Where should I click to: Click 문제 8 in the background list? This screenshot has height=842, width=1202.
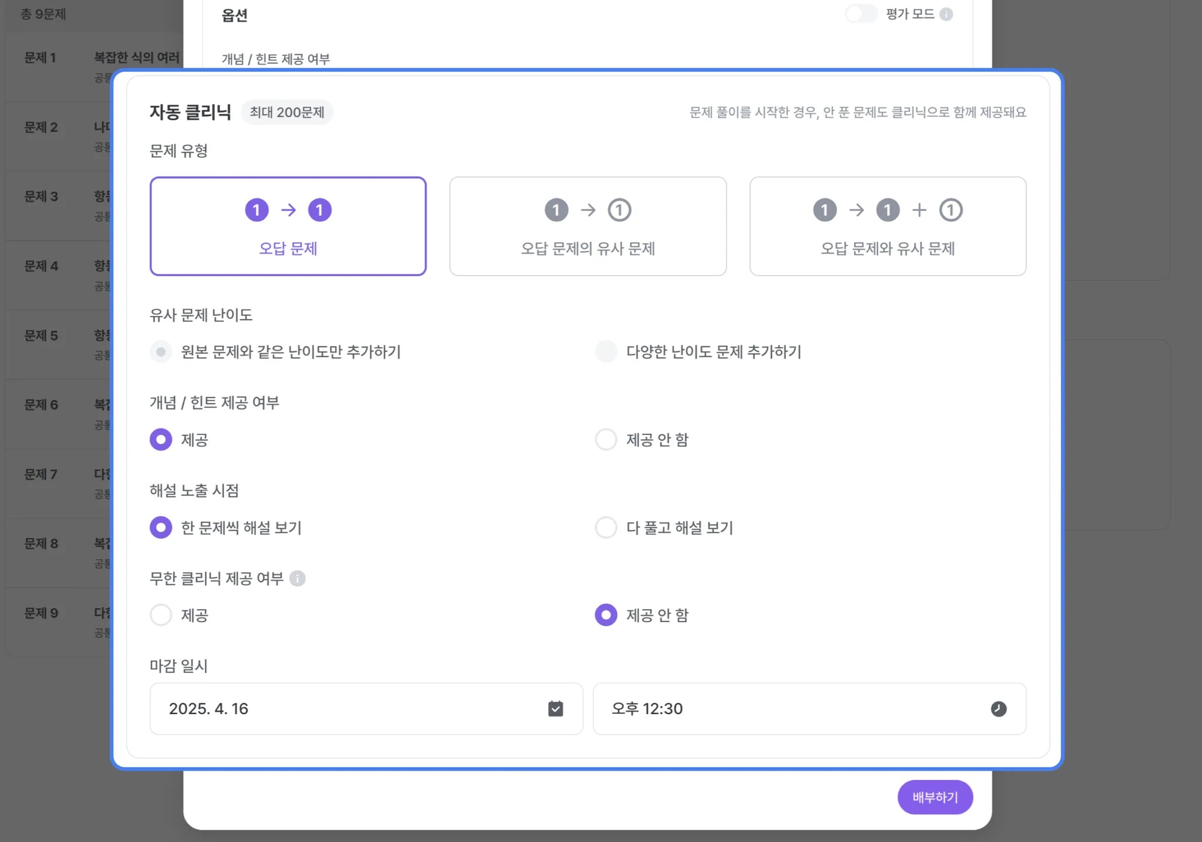pyautogui.click(x=40, y=544)
